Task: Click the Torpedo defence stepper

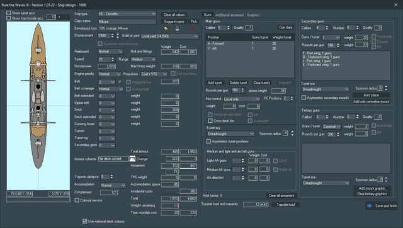Action: click(111, 176)
